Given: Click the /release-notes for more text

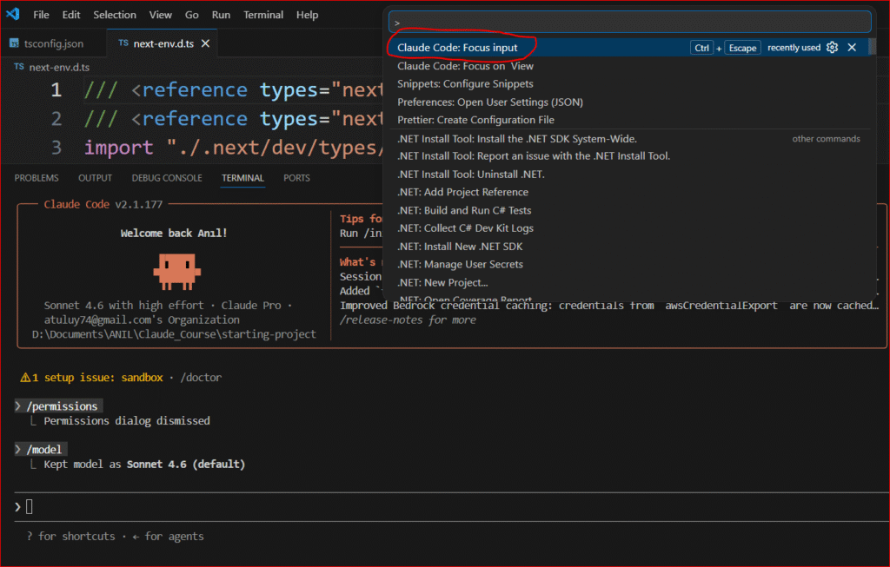Looking at the screenshot, I should point(408,320).
